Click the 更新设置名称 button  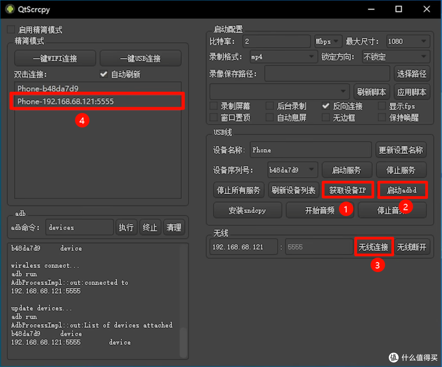(401, 150)
